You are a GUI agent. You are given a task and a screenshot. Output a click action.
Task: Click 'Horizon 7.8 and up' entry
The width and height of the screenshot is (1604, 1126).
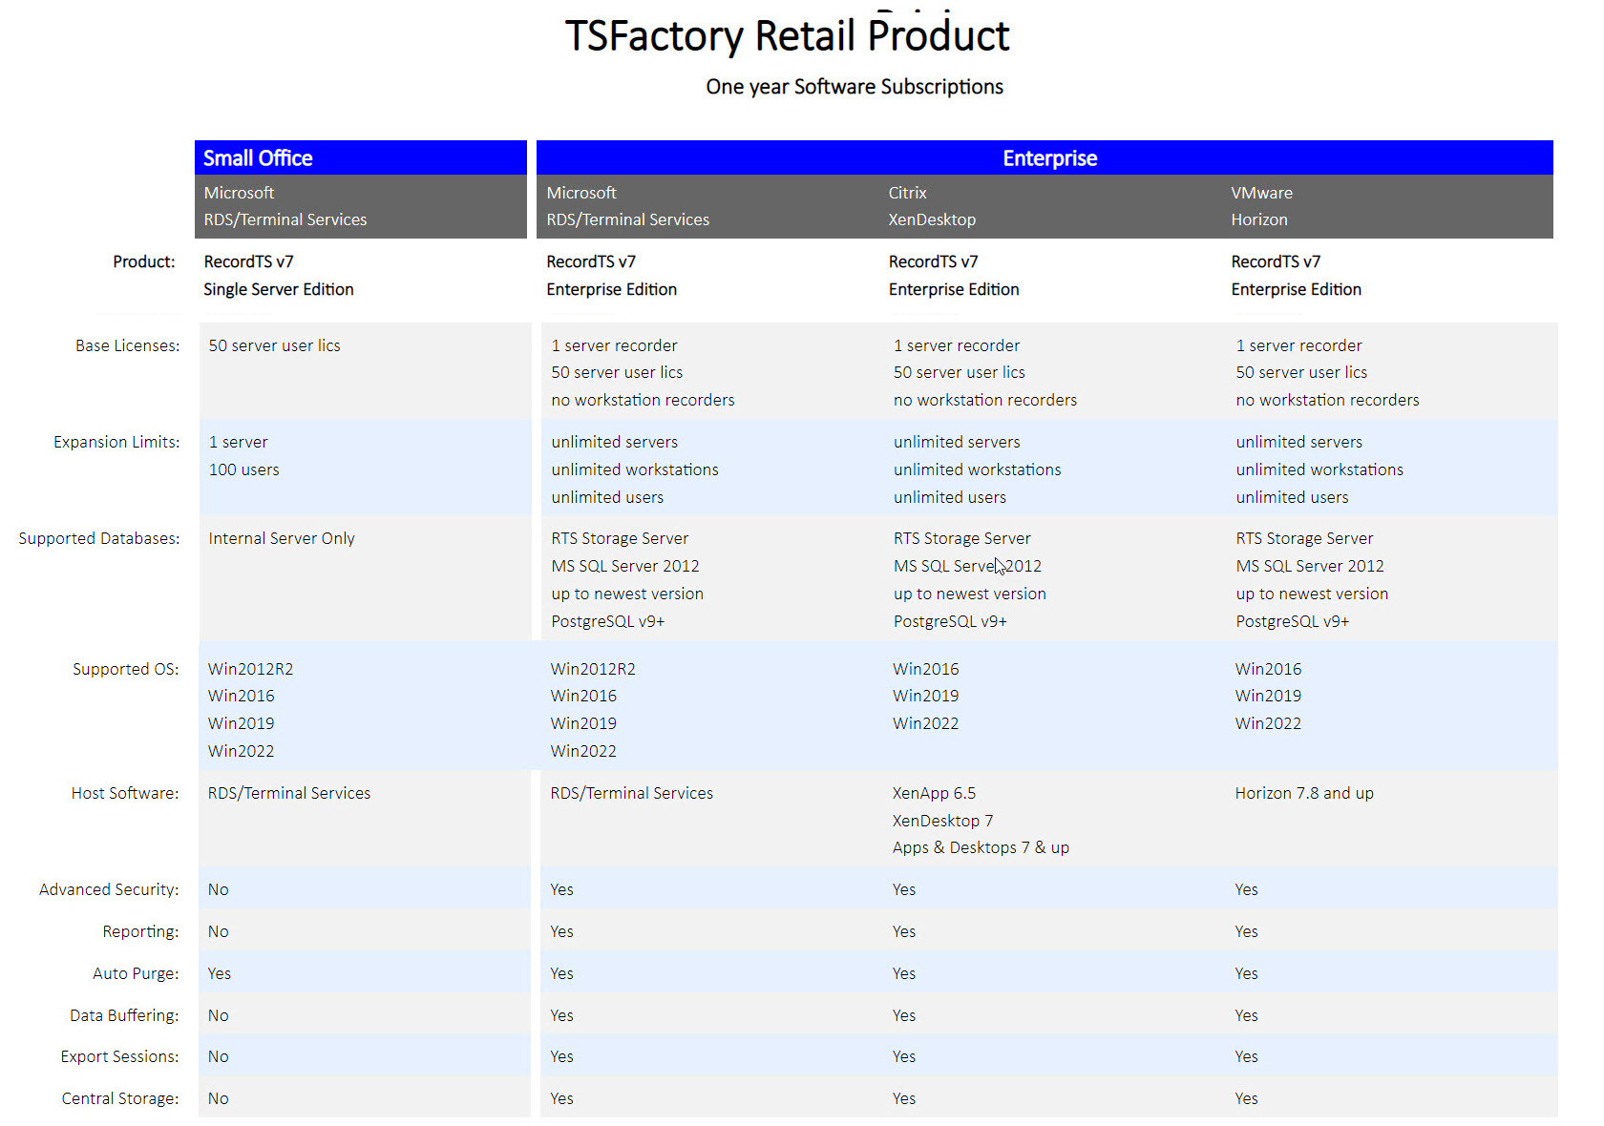[1304, 793]
